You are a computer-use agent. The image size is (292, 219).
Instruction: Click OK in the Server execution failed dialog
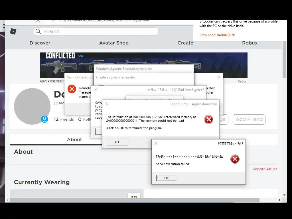[x=167, y=178]
